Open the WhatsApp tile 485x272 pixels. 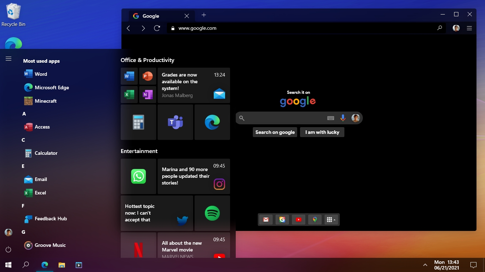(x=138, y=176)
